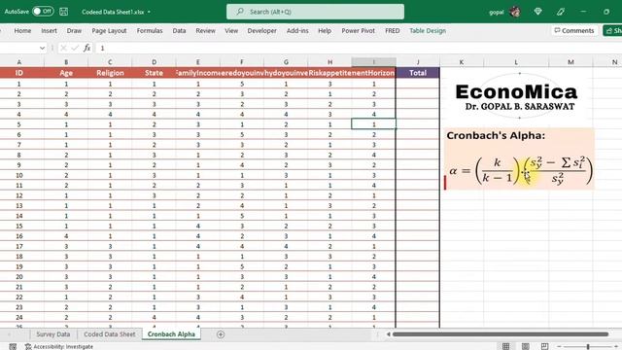
Task: Switch to Page Break Preview icon
Action: (x=544, y=346)
